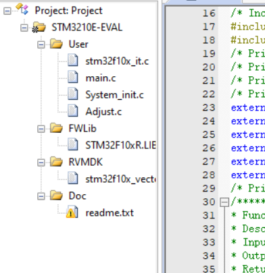Select the 'Project: Project' label
This screenshot has height=273, width=265.
(68, 11)
